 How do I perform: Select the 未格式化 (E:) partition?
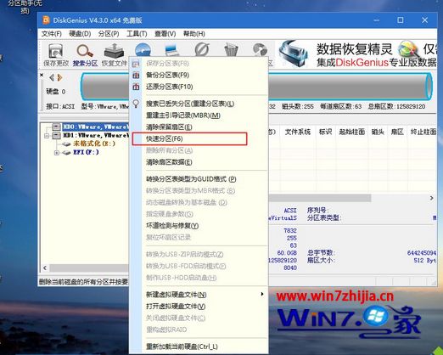(x=94, y=144)
